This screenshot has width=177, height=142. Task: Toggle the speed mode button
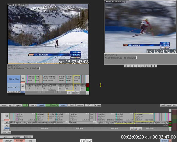[x=41, y=105]
